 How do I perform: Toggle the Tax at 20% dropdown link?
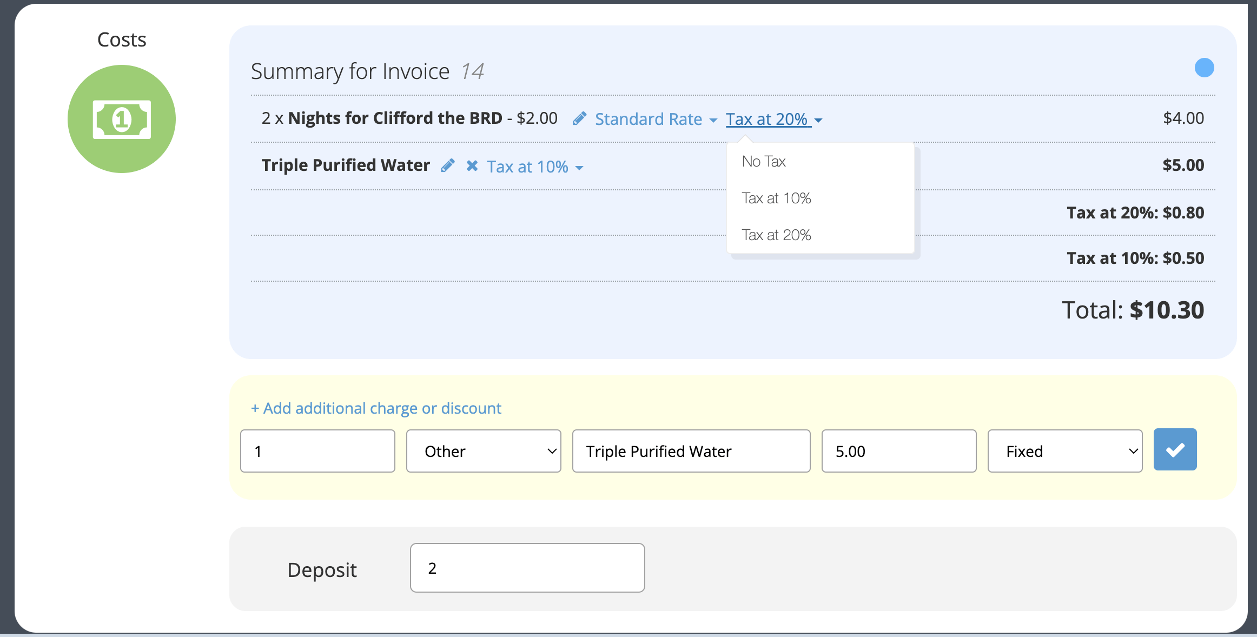(x=773, y=119)
